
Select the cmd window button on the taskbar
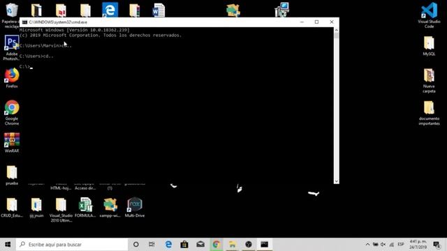coord(264,245)
